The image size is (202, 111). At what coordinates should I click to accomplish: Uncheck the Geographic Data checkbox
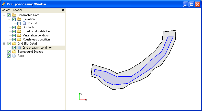point(9,15)
